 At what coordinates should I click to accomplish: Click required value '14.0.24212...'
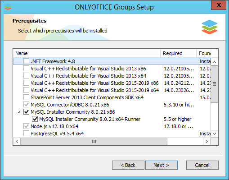(179, 83)
